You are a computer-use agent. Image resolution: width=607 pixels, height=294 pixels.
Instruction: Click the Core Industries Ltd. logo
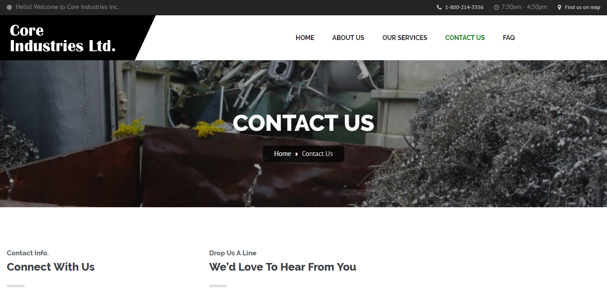(63, 38)
